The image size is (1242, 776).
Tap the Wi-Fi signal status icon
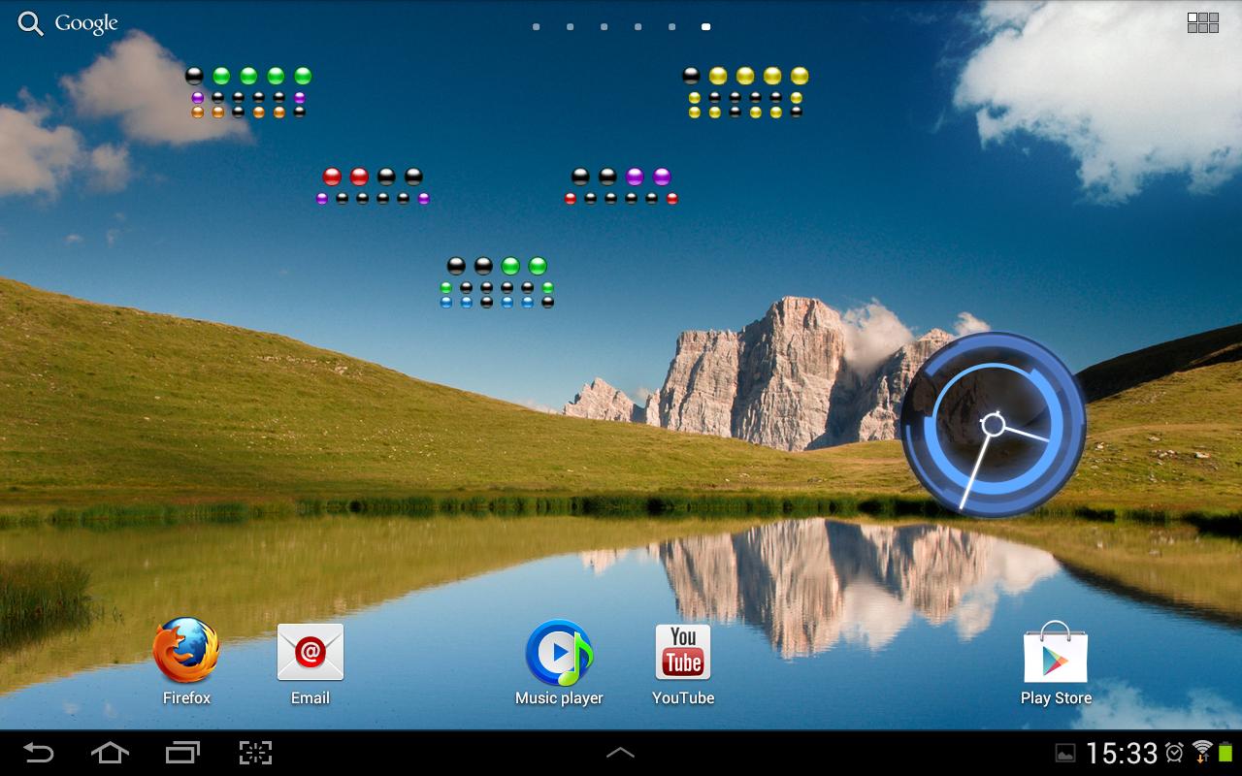[x=1202, y=752]
